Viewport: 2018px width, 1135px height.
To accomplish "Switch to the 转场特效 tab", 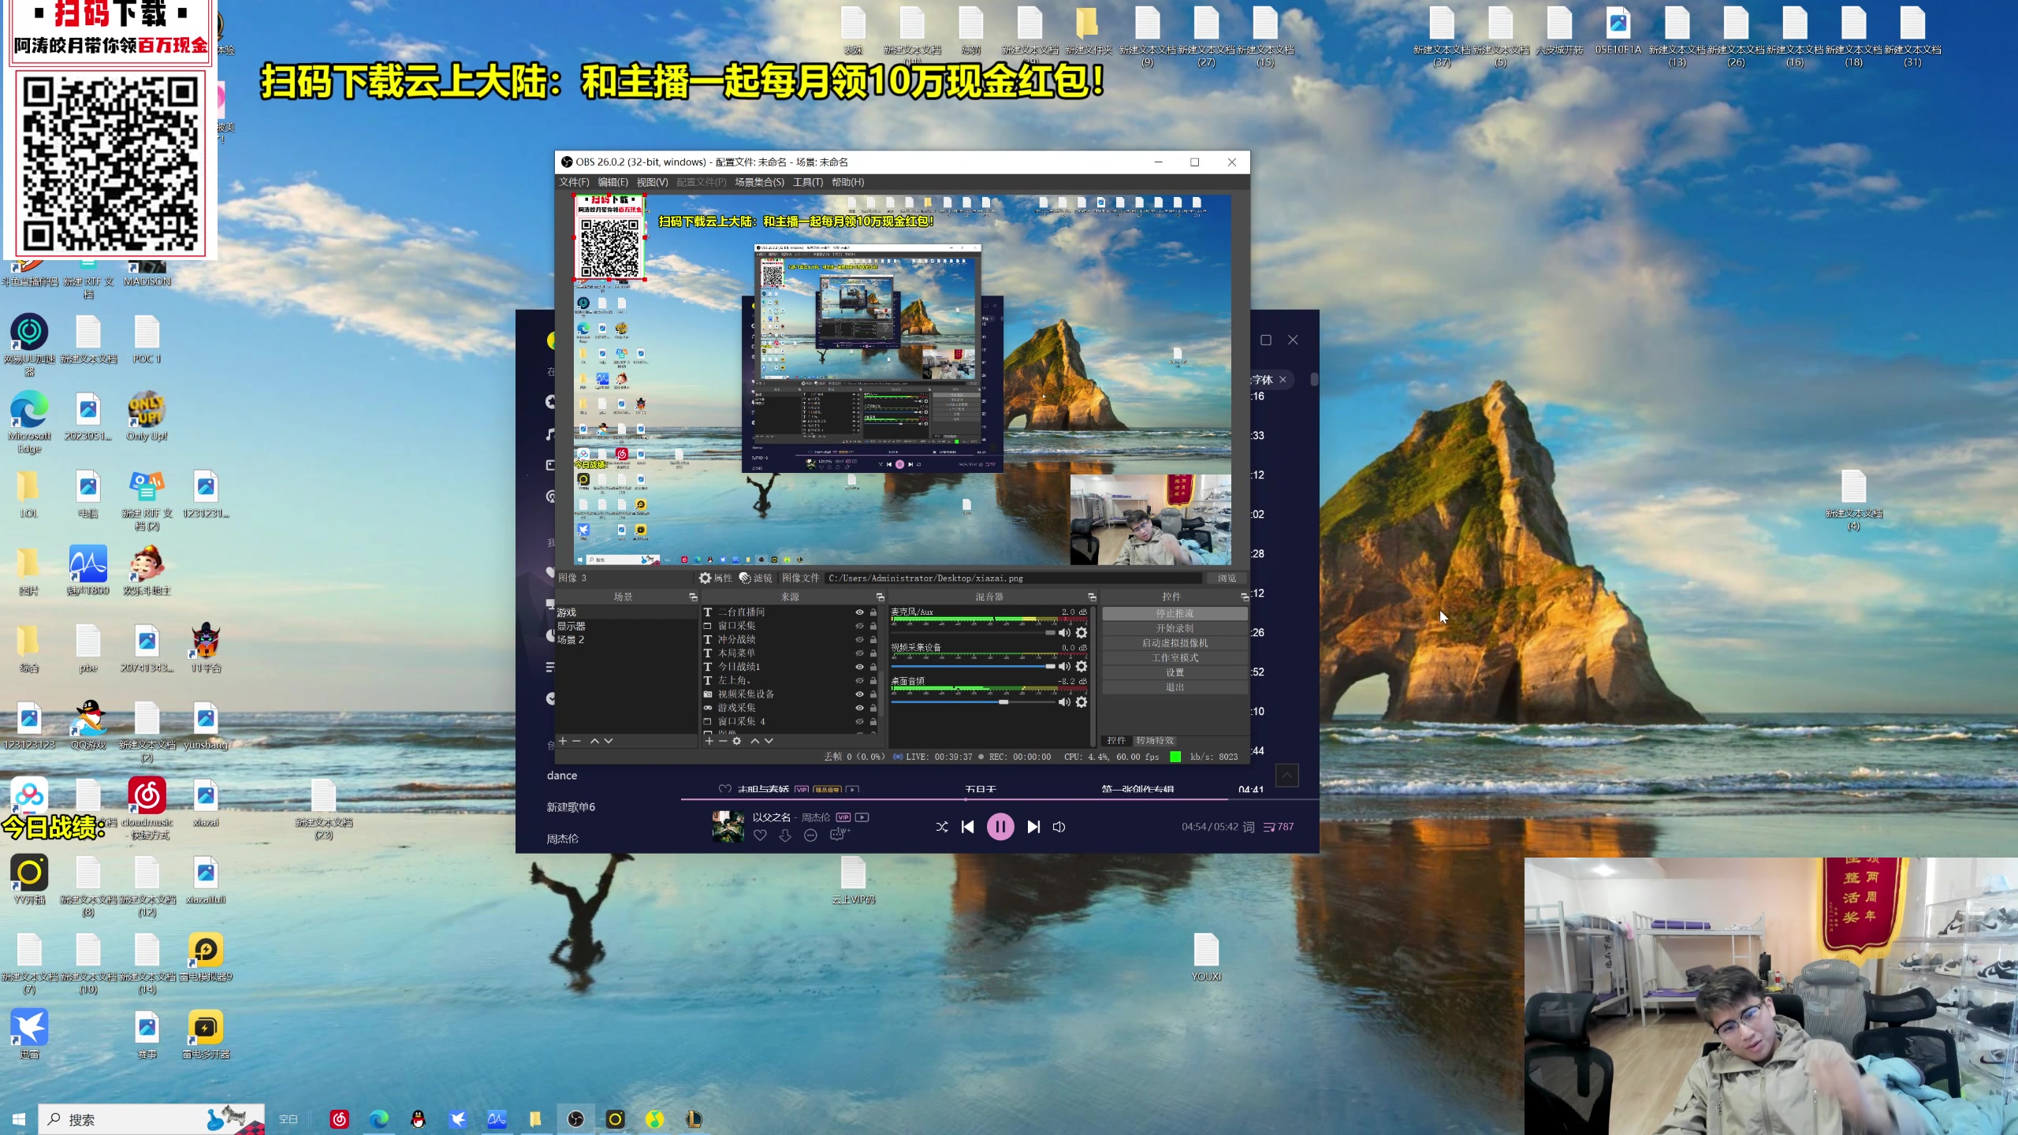I will point(1155,741).
